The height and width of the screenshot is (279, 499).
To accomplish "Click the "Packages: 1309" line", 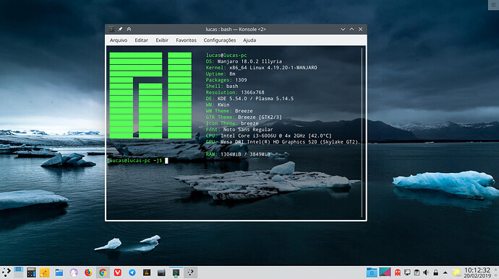I will [x=226, y=80].
